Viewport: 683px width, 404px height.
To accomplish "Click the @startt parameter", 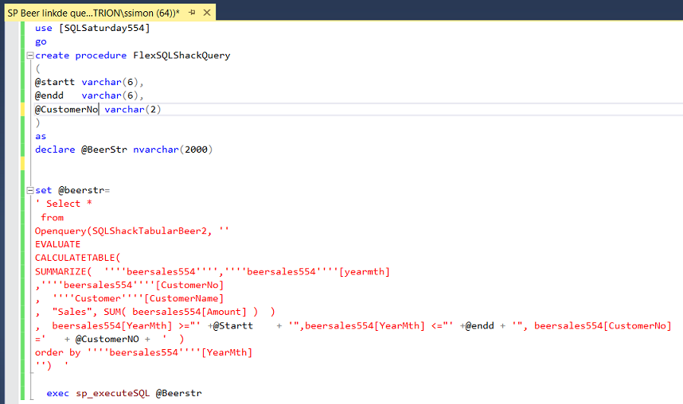I will point(55,82).
